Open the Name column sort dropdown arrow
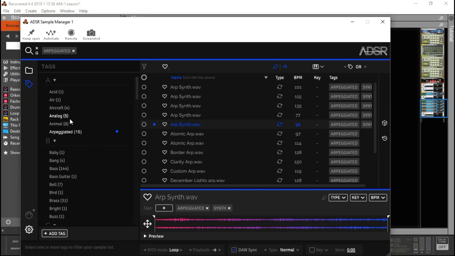This screenshot has height=256, width=455. 266,78
